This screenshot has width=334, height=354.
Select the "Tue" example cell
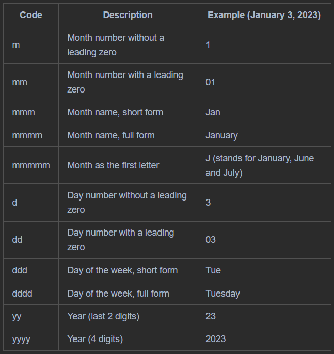213,270
